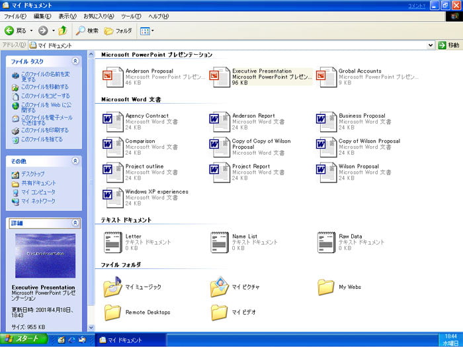
Task: Select Copy of Copy of Wilson Proposal icon
Action: [220, 147]
